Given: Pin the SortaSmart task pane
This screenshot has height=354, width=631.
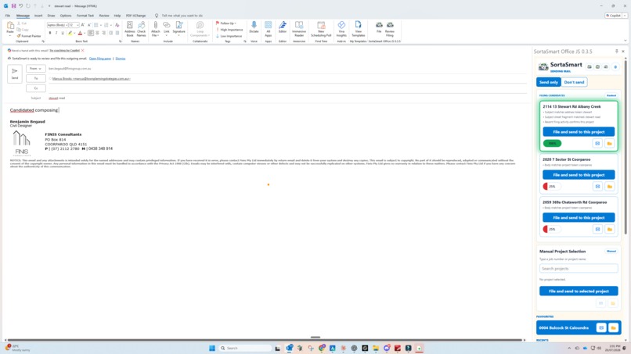Looking at the screenshot, I should pyautogui.click(x=616, y=52).
